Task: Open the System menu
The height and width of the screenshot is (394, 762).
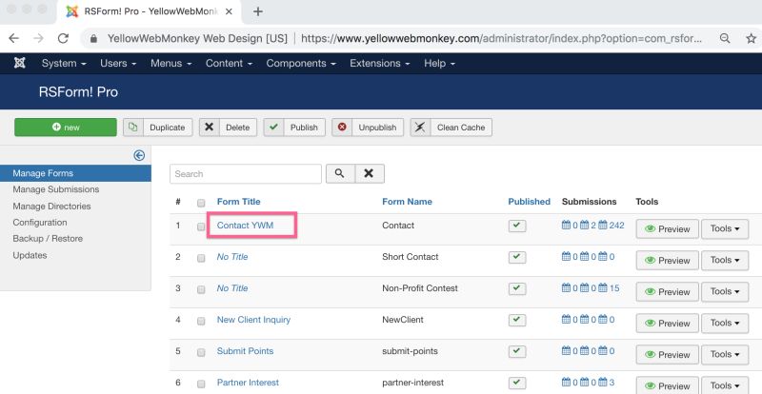Action: point(64,63)
